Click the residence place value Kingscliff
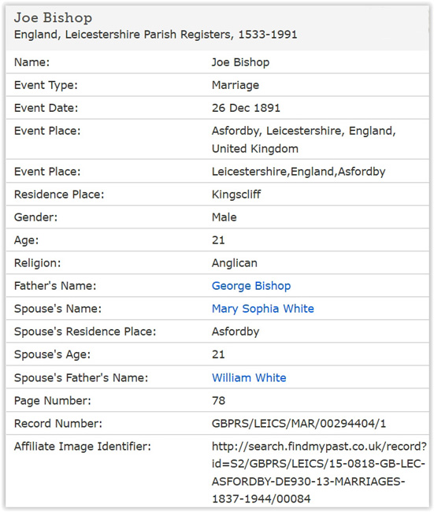 tap(236, 195)
